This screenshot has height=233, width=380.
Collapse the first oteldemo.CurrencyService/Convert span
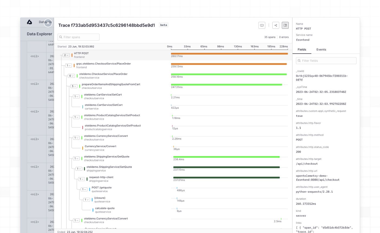(76, 138)
